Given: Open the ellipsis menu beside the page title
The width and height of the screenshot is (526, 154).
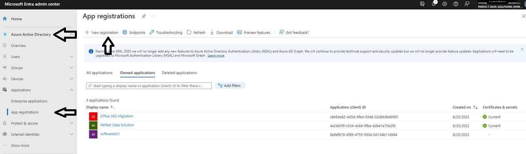Looking at the screenshot, I should (153, 16).
